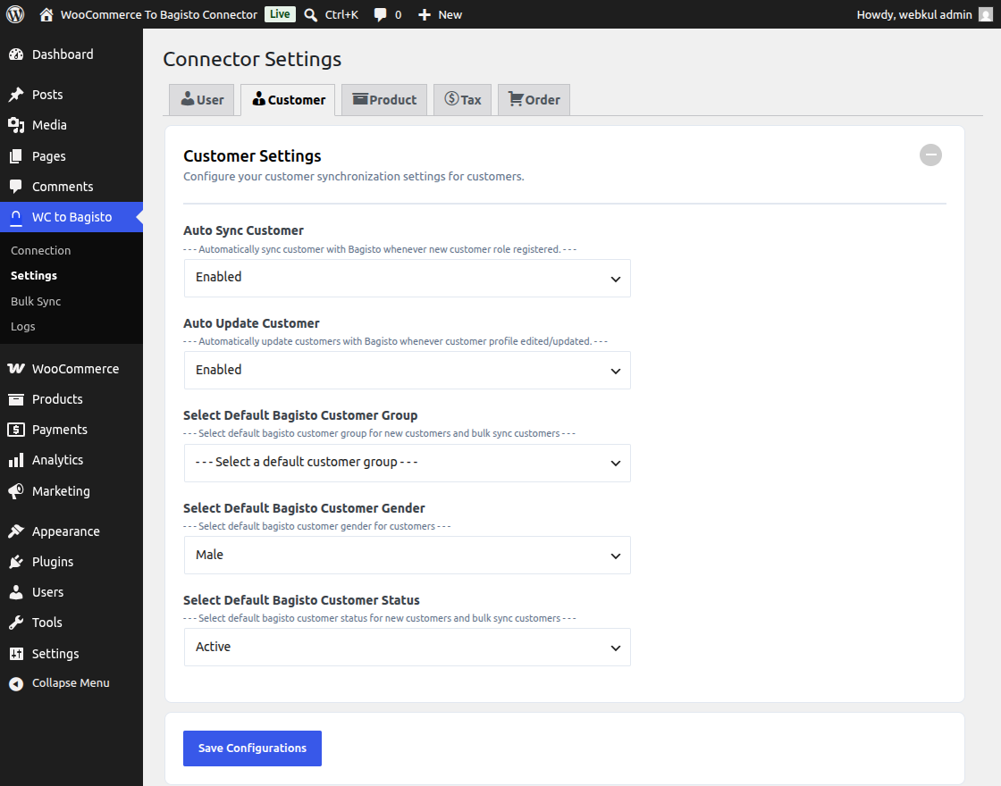Screen dimensions: 1001x786
Task: Click the Appearance brush icon
Action: 16,531
